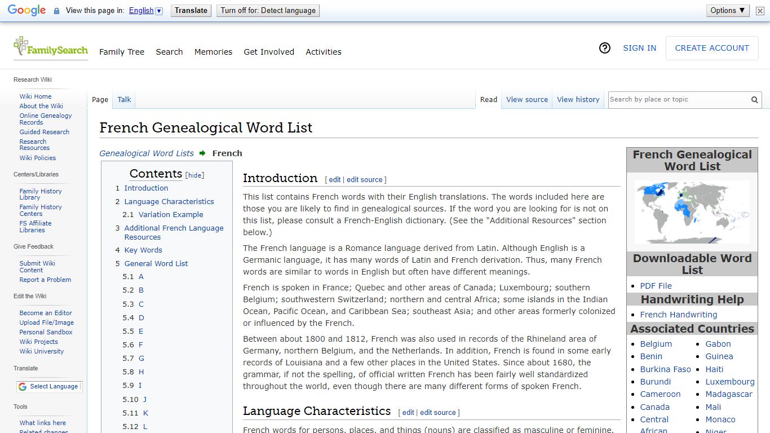
Task: Open Wiki Policies
Action: pyautogui.click(x=38, y=158)
